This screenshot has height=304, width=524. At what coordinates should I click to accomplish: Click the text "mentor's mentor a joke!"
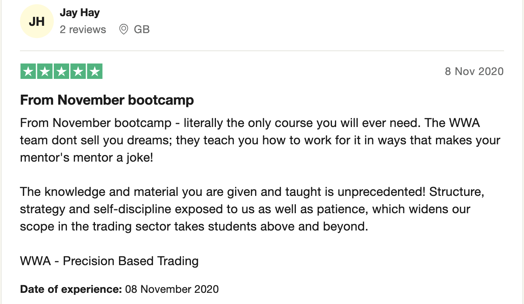click(x=86, y=157)
